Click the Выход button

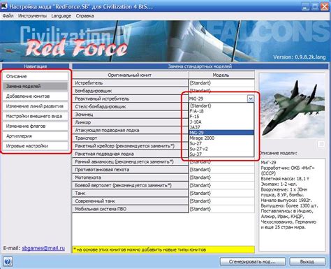tap(307, 262)
